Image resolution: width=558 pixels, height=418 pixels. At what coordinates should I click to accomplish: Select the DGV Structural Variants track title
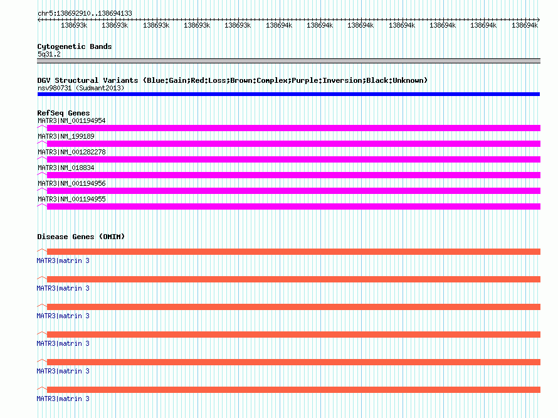click(233, 80)
